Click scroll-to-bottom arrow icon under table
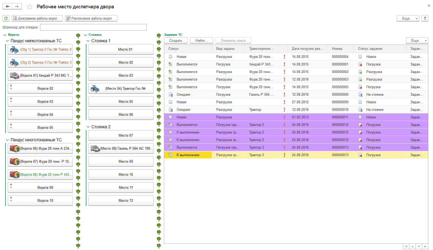The width and height of the screenshot is (433, 250). coord(425,246)
